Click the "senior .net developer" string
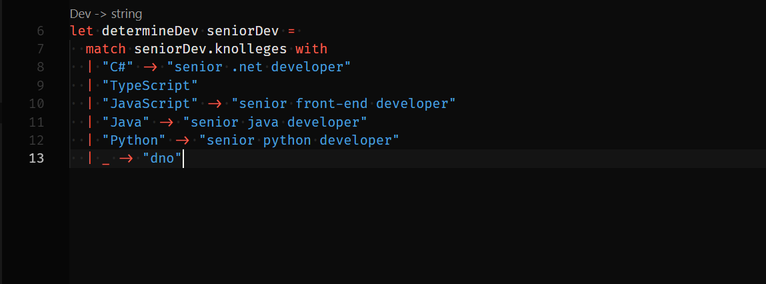The image size is (766, 284). tap(259, 67)
